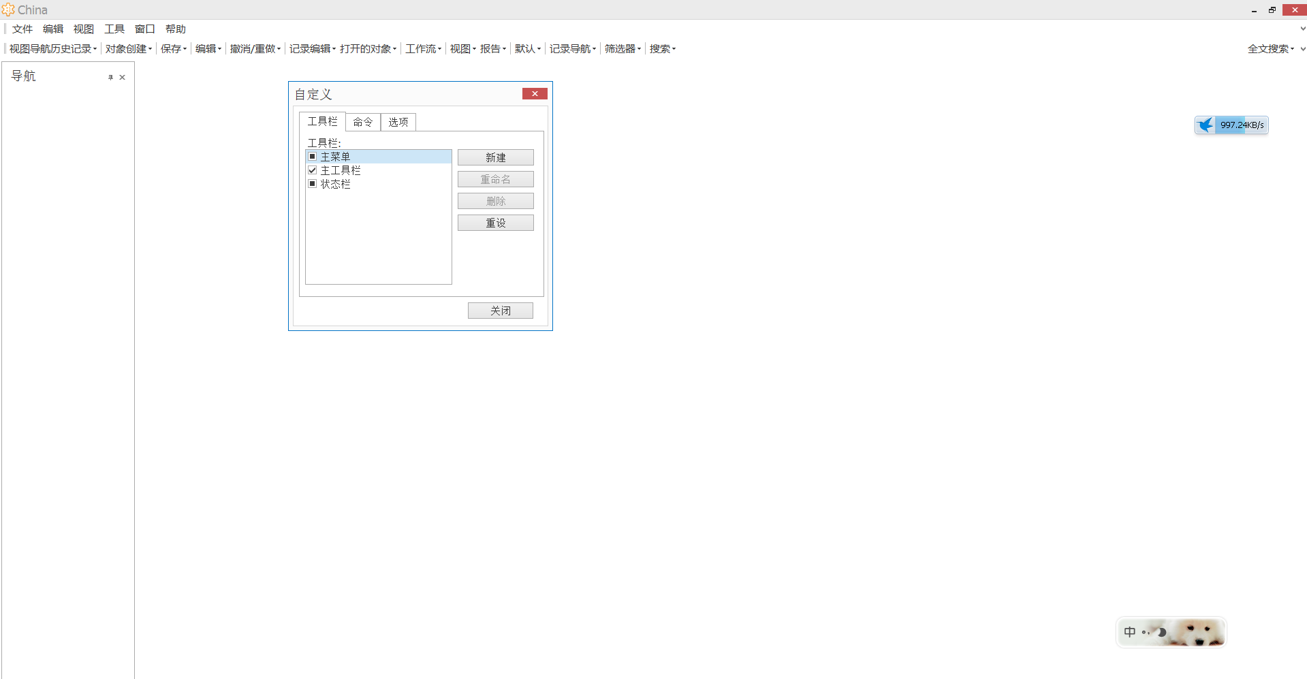
Task: Toggle the 状态栏 checkbox
Action: (313, 184)
